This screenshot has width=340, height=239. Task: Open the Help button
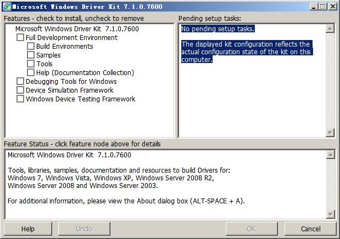28,229
